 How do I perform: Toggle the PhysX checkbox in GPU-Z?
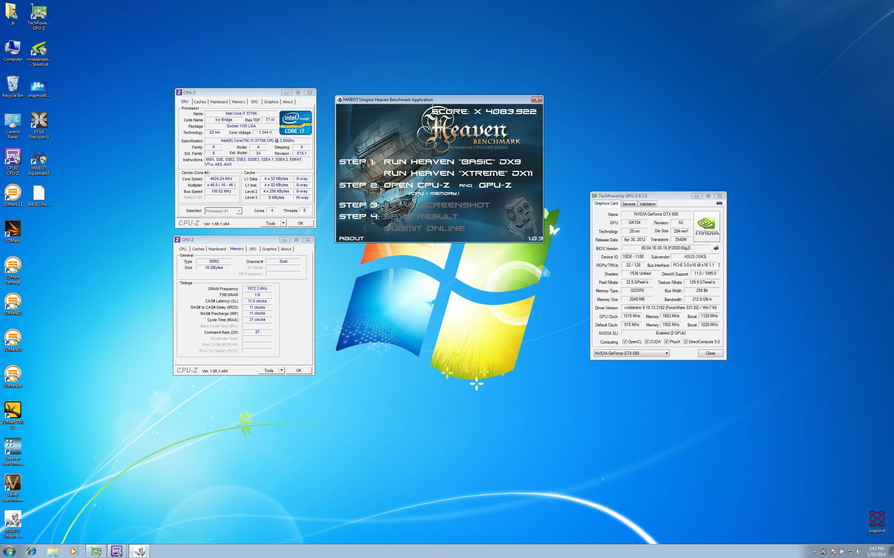[x=666, y=342]
